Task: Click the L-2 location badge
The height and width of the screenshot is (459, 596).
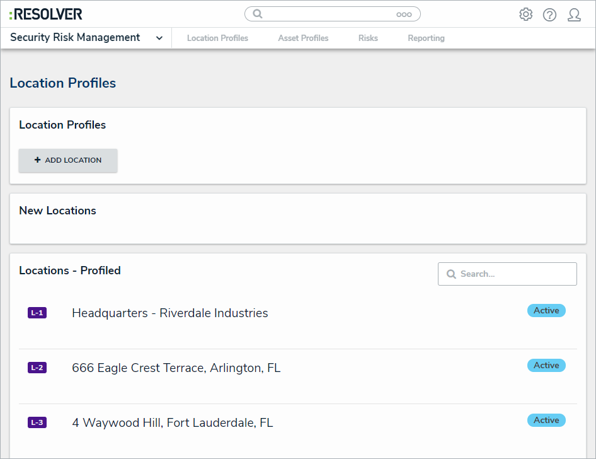Action: point(37,368)
